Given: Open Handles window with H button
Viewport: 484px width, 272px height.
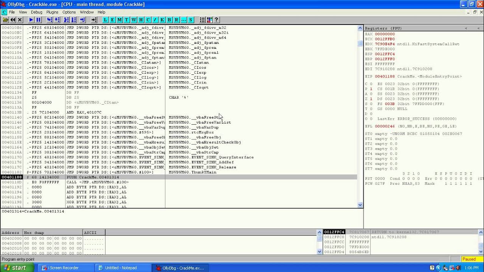Looking at the screenshot, I should [x=141, y=20].
